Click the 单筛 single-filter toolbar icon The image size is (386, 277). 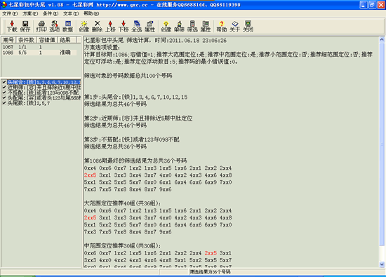pyautogui.click(x=179, y=26)
